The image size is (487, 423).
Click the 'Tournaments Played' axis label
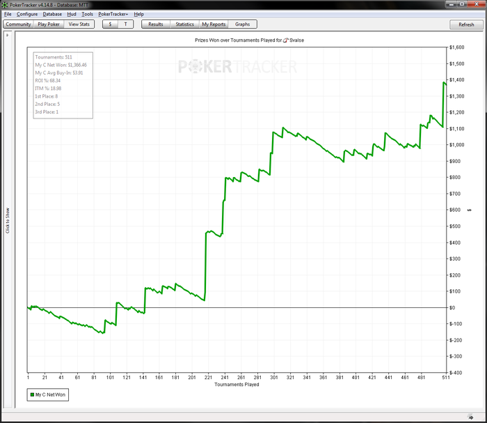click(x=237, y=385)
